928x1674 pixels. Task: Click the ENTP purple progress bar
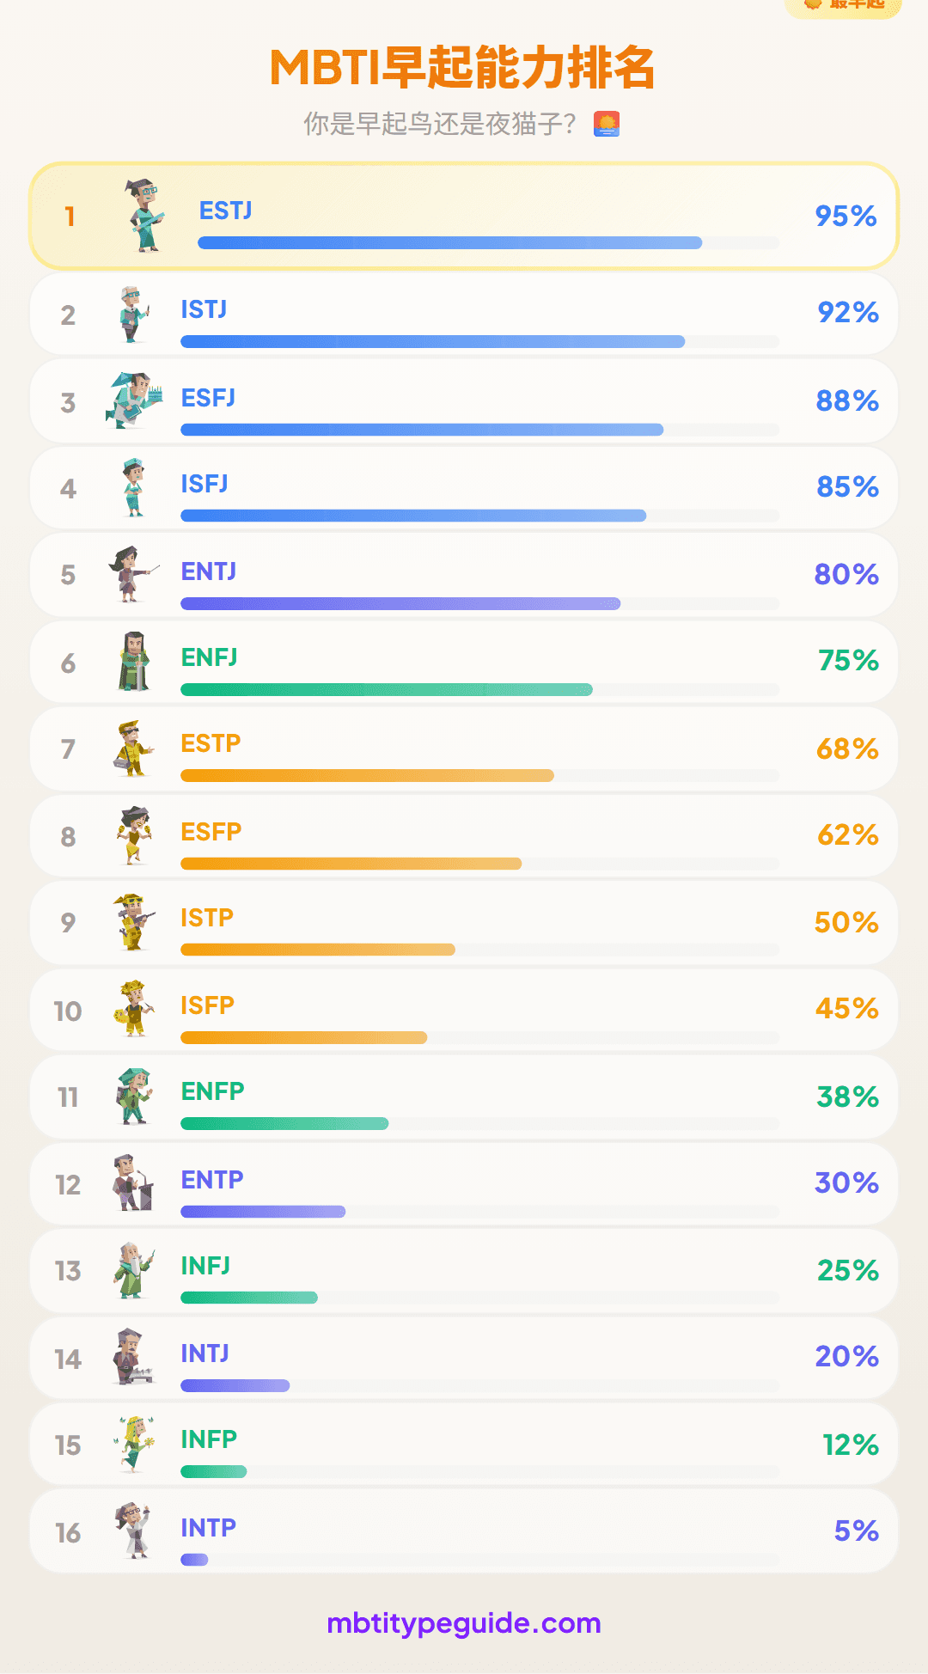[263, 1212]
